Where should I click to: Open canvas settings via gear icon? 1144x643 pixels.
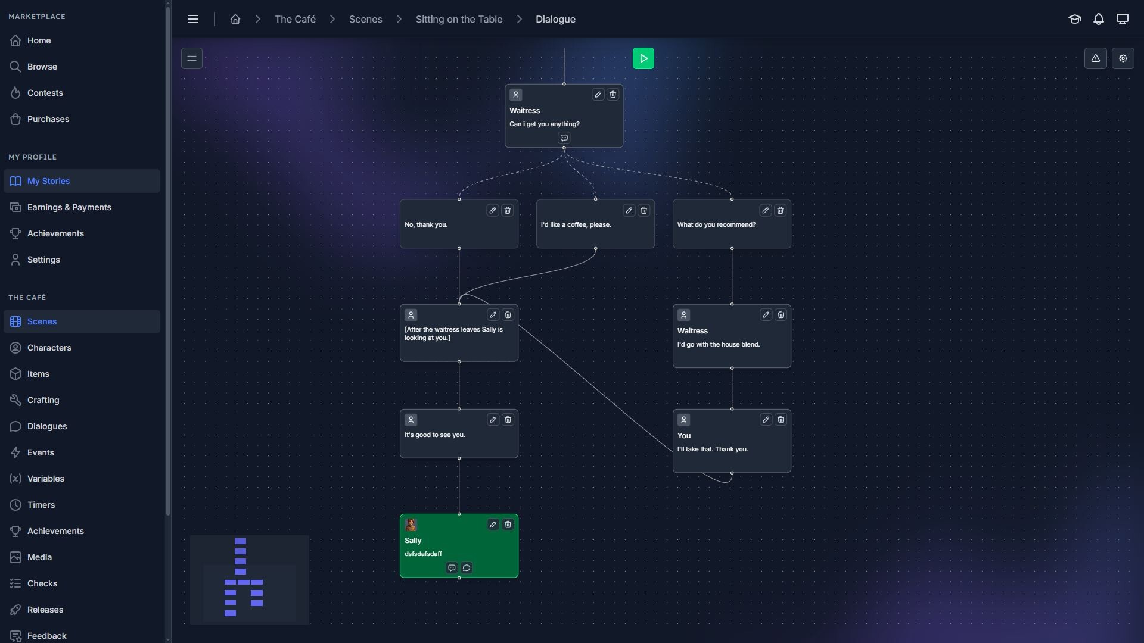(x=1123, y=58)
